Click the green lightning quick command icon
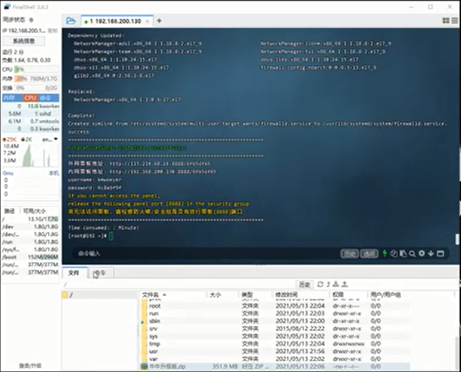This screenshot has height=372, width=461. (384, 253)
